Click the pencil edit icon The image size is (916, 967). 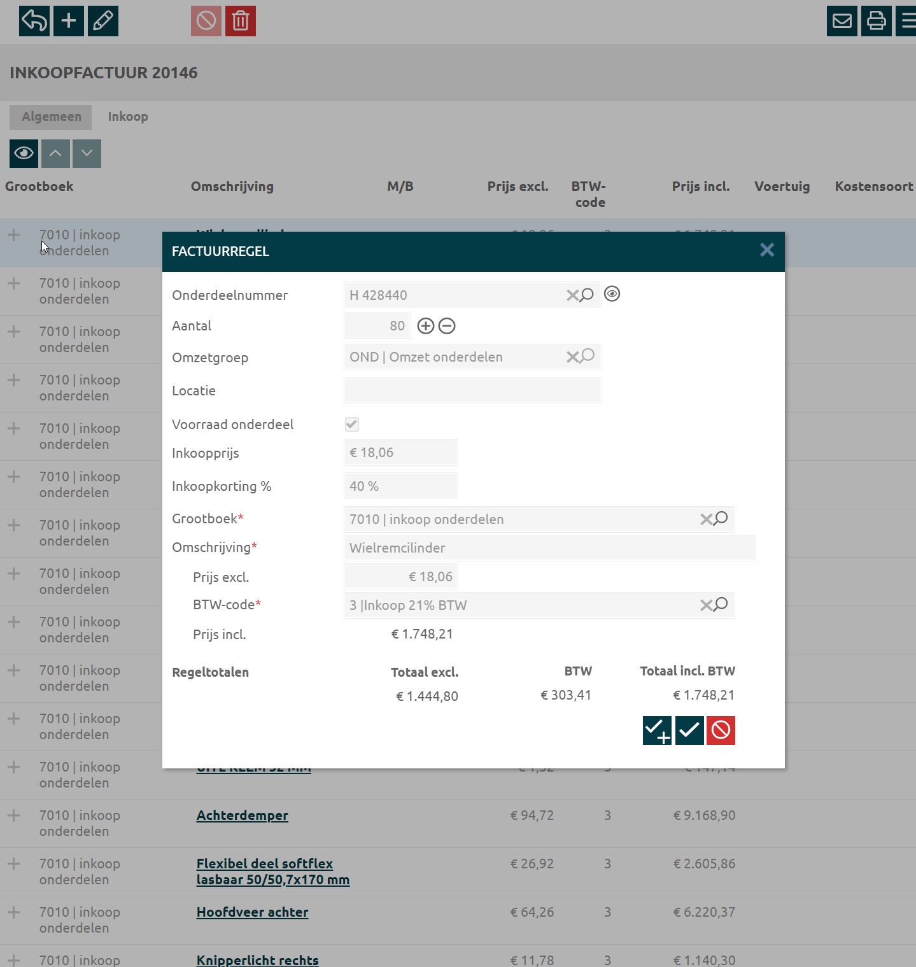pyautogui.click(x=103, y=21)
